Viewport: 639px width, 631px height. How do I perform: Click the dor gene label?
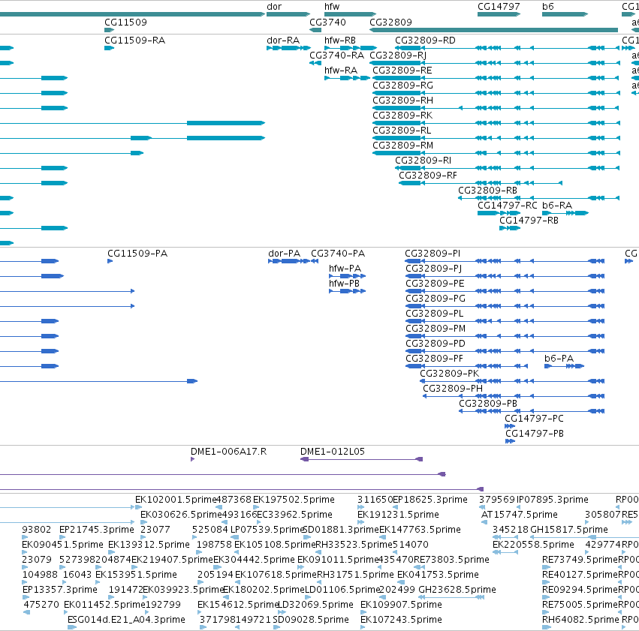274,7
